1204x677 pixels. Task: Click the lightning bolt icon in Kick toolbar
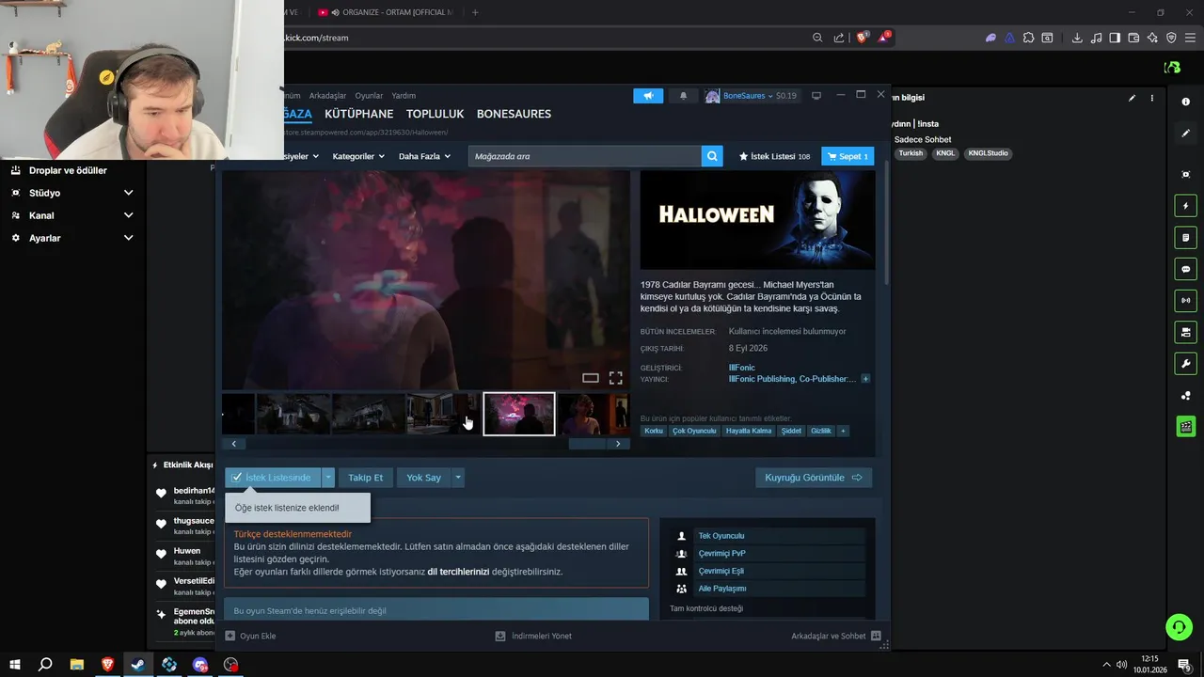tap(1186, 206)
